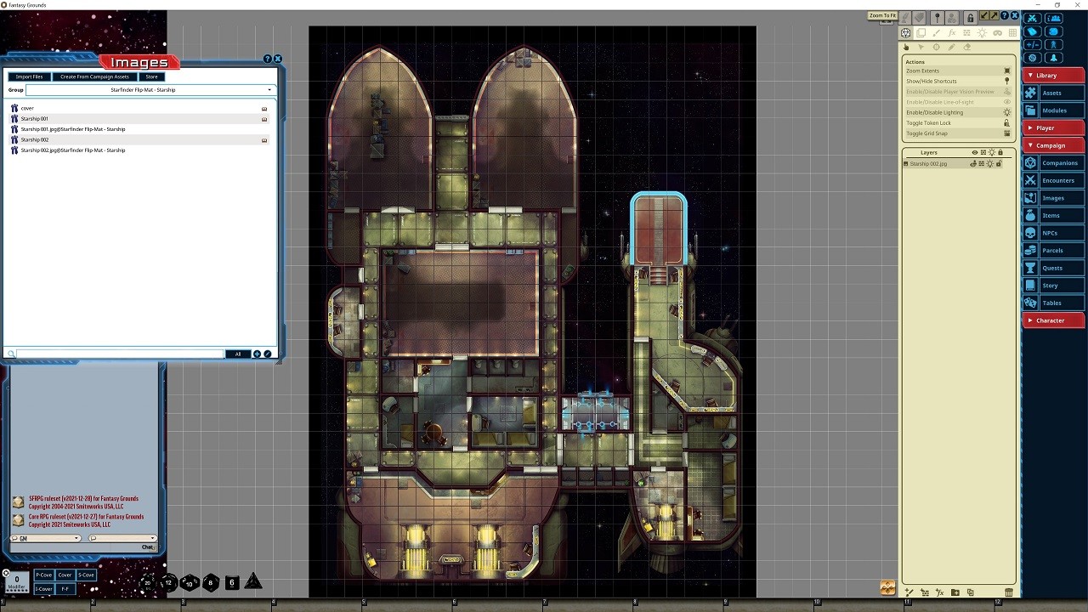This screenshot has height=612, width=1088.
Task: Click the Images window help icon
Action: [267, 59]
